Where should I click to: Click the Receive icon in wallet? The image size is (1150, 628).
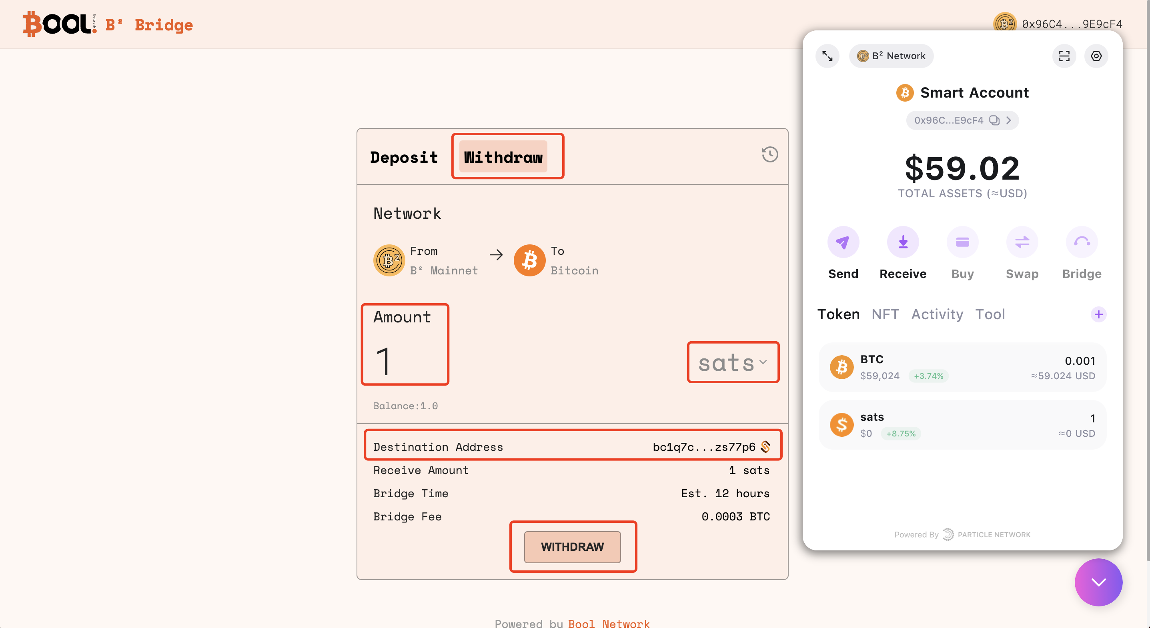[903, 242]
